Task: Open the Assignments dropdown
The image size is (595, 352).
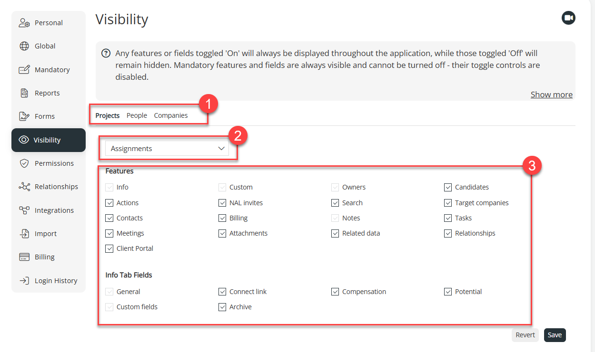Action: pos(167,149)
